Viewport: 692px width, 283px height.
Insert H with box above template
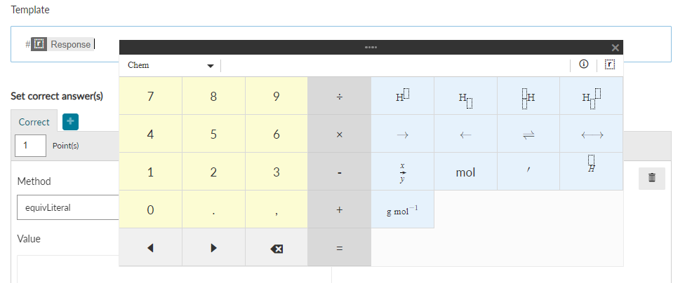click(x=592, y=172)
